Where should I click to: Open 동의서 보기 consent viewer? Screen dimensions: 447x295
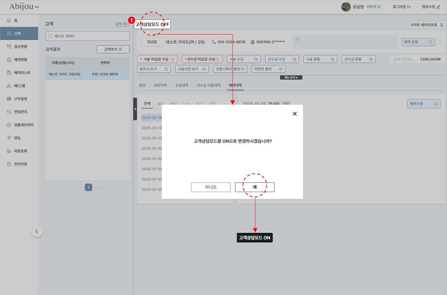click(x=154, y=69)
